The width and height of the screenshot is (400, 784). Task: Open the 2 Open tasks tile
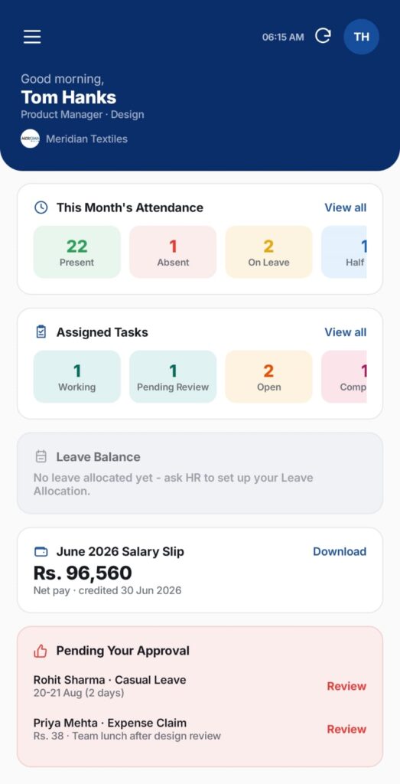[x=268, y=377]
